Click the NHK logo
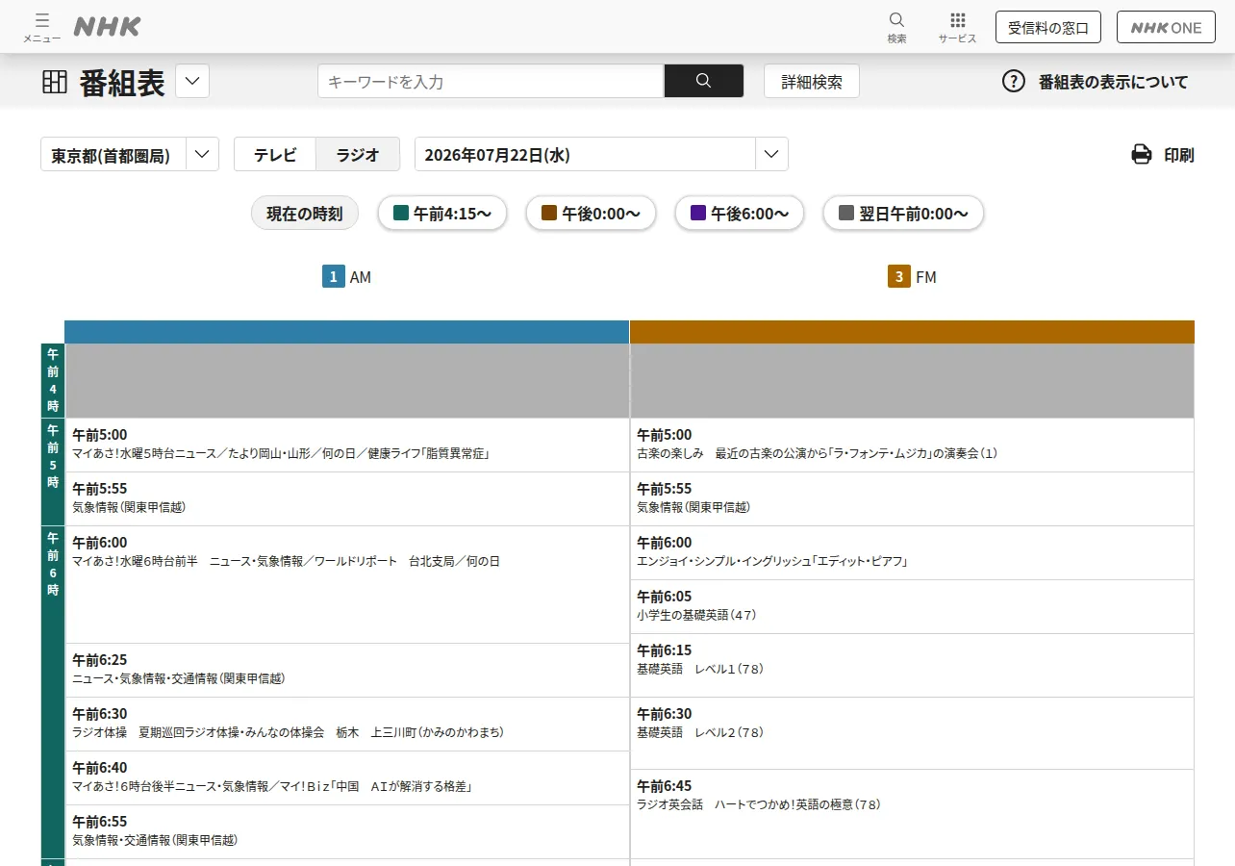 (107, 27)
